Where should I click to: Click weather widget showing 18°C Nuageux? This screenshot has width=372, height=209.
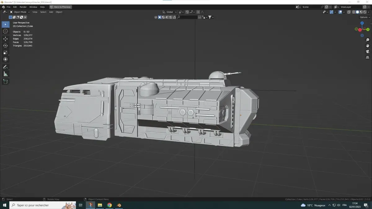click(x=313, y=205)
